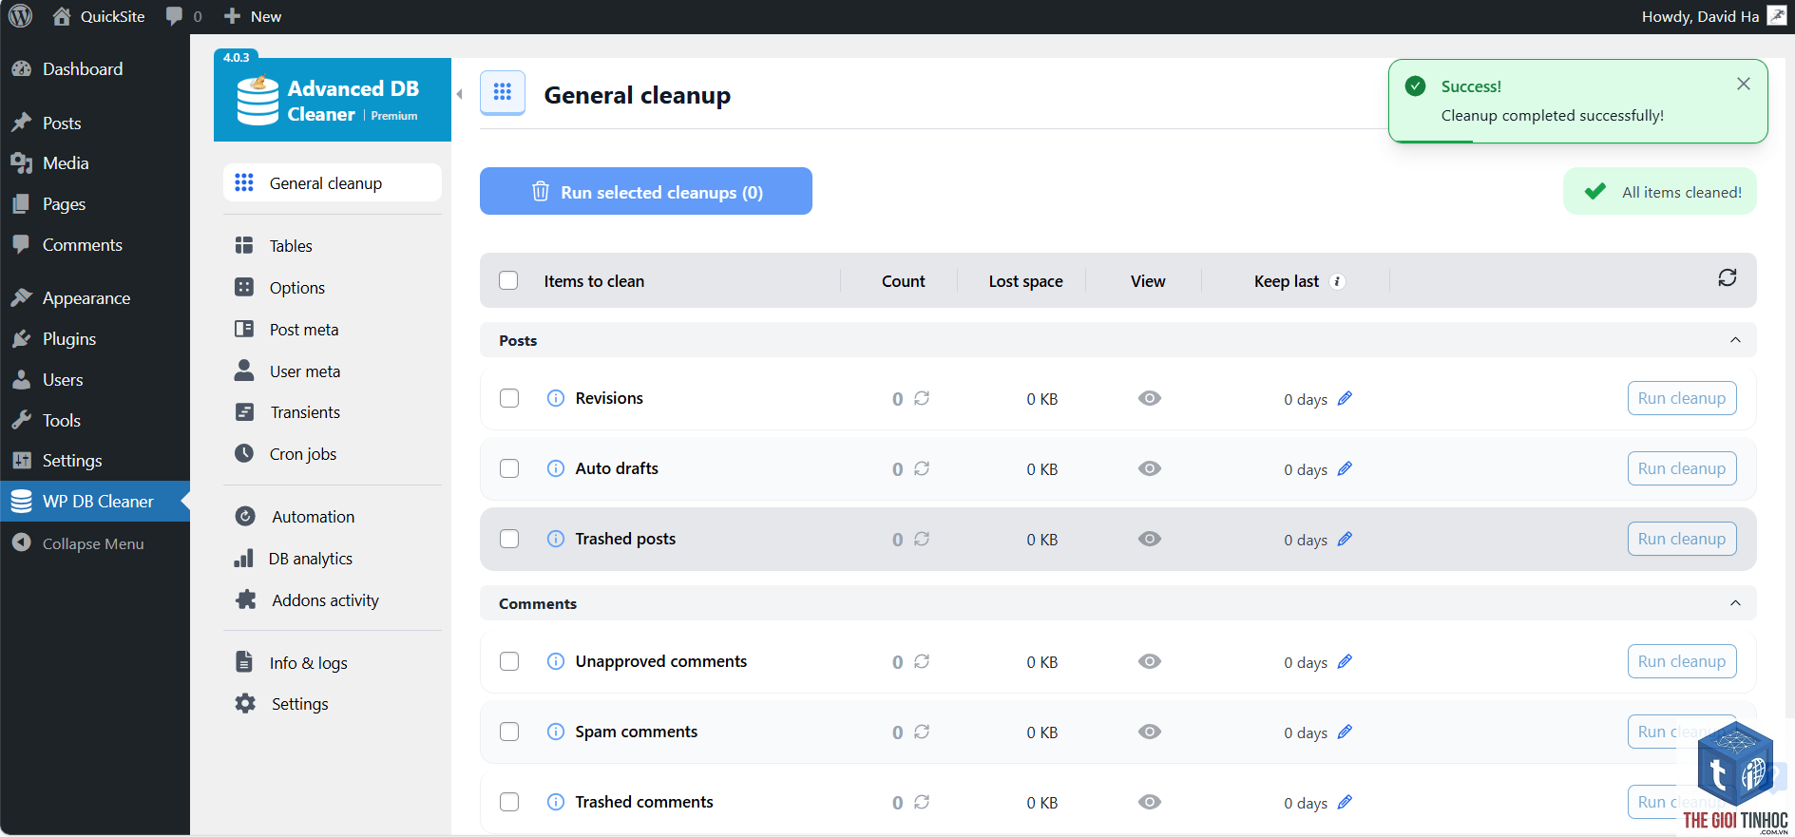1795x837 pixels.
Task: View Auto drafts items with the eye icon
Action: coord(1150,468)
